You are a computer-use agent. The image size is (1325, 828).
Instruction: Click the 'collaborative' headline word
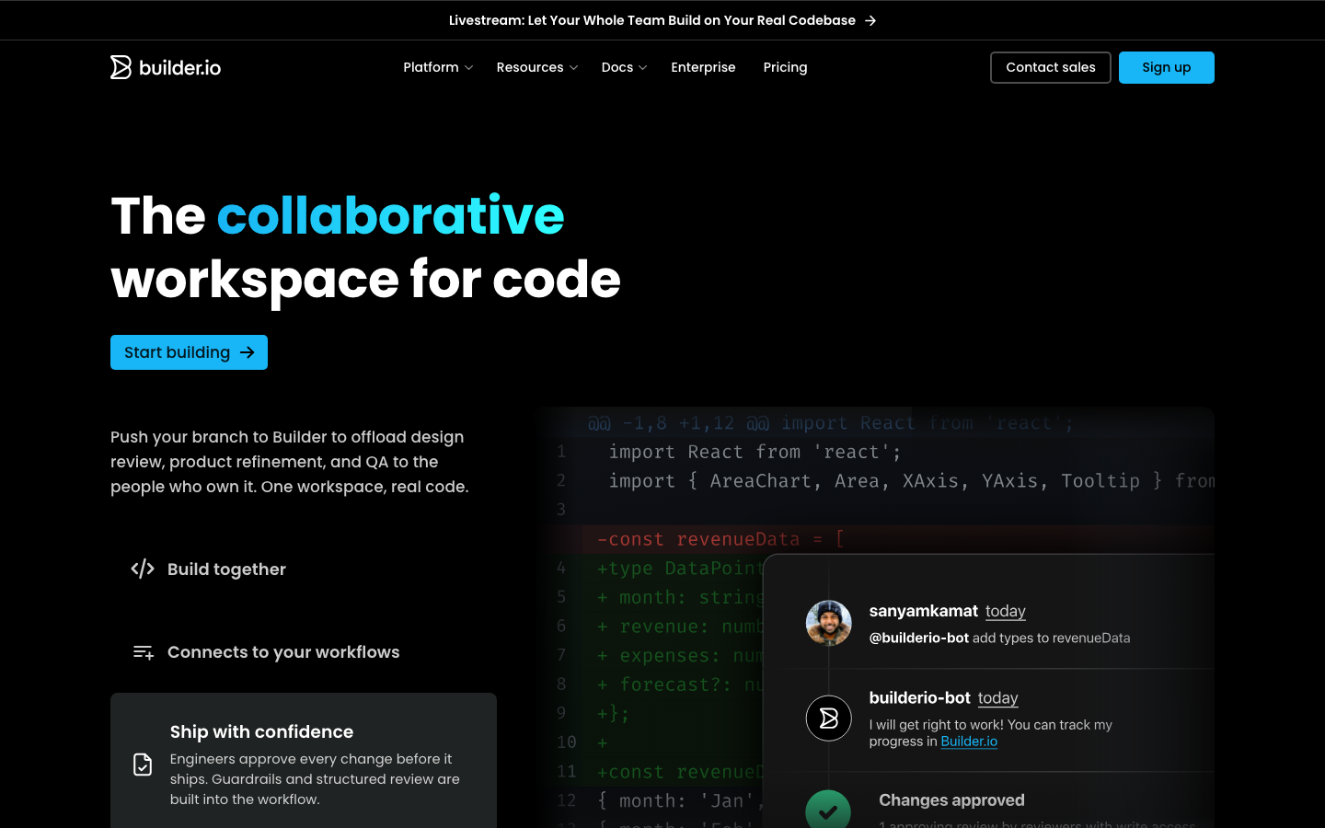[x=390, y=215]
